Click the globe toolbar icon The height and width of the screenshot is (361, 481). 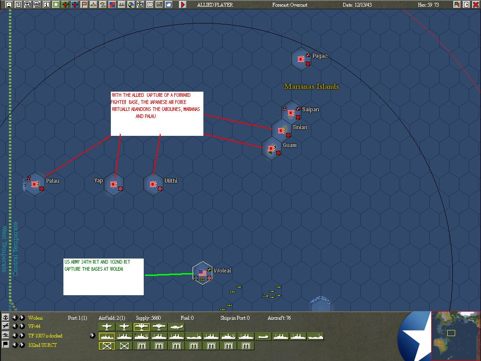(x=131, y=5)
